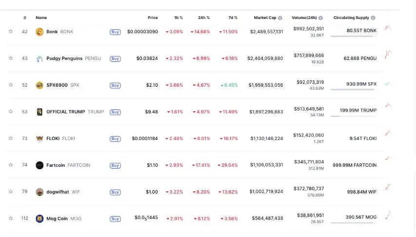The image size is (416, 237).
Task: Sort table by 24h % column
Action: pyautogui.click(x=204, y=18)
